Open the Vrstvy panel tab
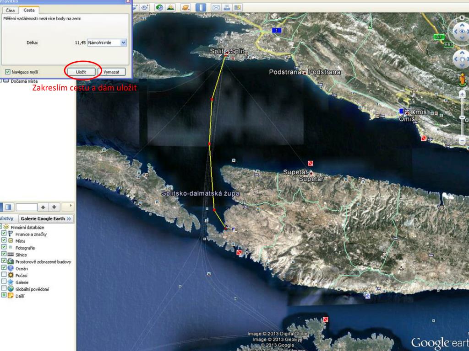The height and width of the screenshot is (351, 469). coord(7,218)
